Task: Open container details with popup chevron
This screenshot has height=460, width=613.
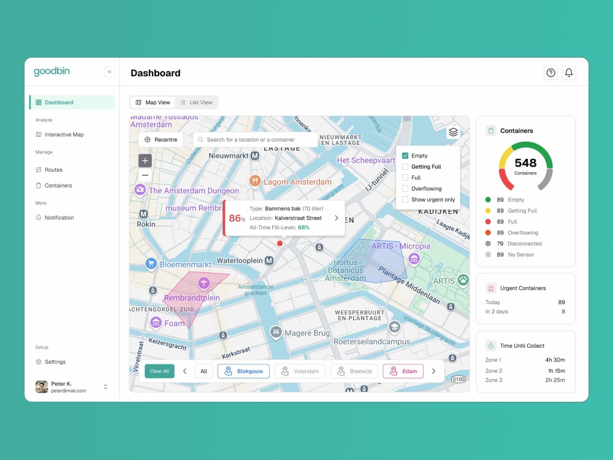Action: click(x=337, y=218)
